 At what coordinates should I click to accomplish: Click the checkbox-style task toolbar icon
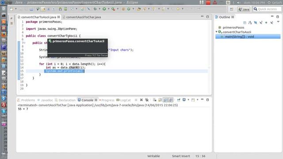pyautogui.click(x=72, y=9)
